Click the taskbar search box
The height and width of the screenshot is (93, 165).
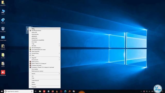19,91
